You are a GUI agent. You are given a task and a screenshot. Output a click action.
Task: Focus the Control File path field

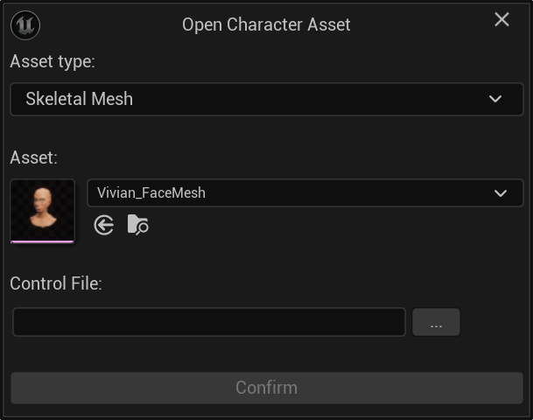209,322
